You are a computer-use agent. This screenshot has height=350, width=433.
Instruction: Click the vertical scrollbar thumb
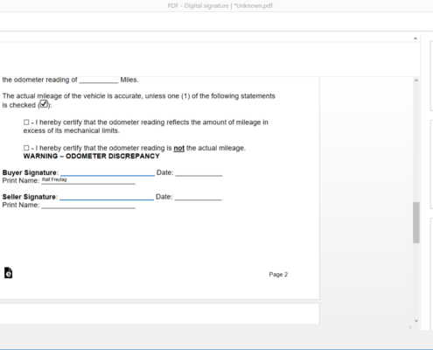click(x=416, y=222)
